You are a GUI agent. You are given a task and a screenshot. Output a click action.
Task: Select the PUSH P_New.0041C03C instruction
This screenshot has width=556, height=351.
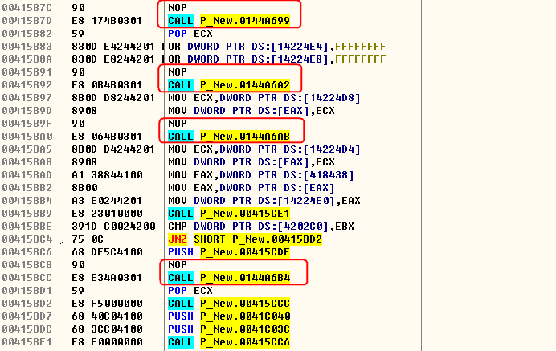tap(229, 329)
